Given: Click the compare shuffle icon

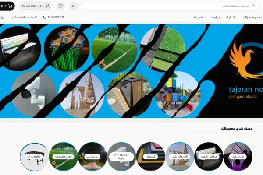Looking at the screenshot, I should click(73, 6).
